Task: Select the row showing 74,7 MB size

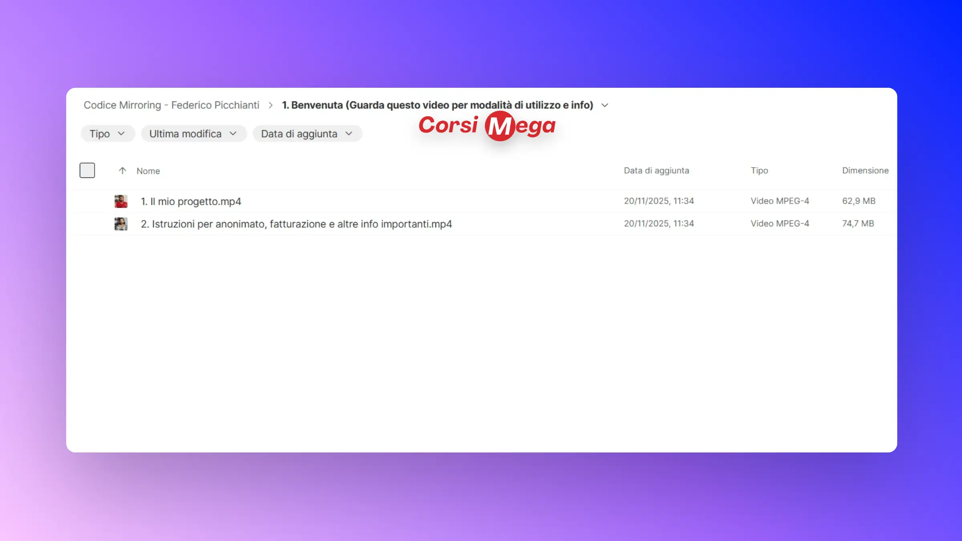Action: (858, 223)
